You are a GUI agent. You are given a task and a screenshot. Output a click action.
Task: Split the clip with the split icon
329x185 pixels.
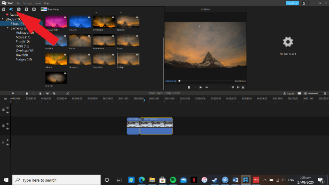pyautogui.click(x=47, y=93)
